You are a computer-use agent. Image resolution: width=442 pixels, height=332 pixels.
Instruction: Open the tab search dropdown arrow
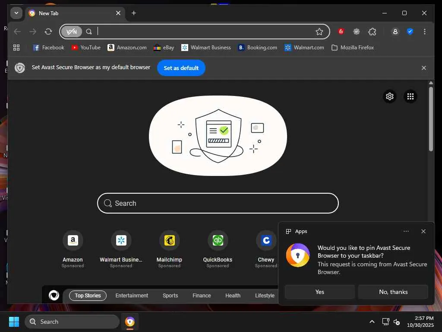click(16, 13)
